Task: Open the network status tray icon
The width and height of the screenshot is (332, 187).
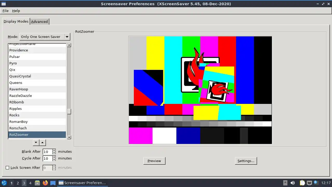Action: [x=309, y=183]
